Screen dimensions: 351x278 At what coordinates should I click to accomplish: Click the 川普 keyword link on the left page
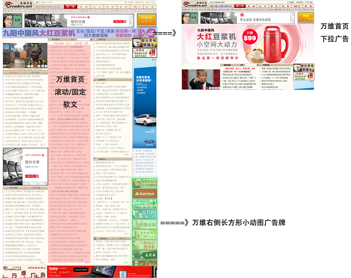coord(86,43)
